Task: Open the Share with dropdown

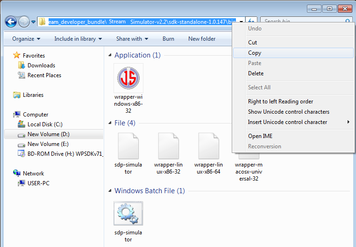Action: 132,39
